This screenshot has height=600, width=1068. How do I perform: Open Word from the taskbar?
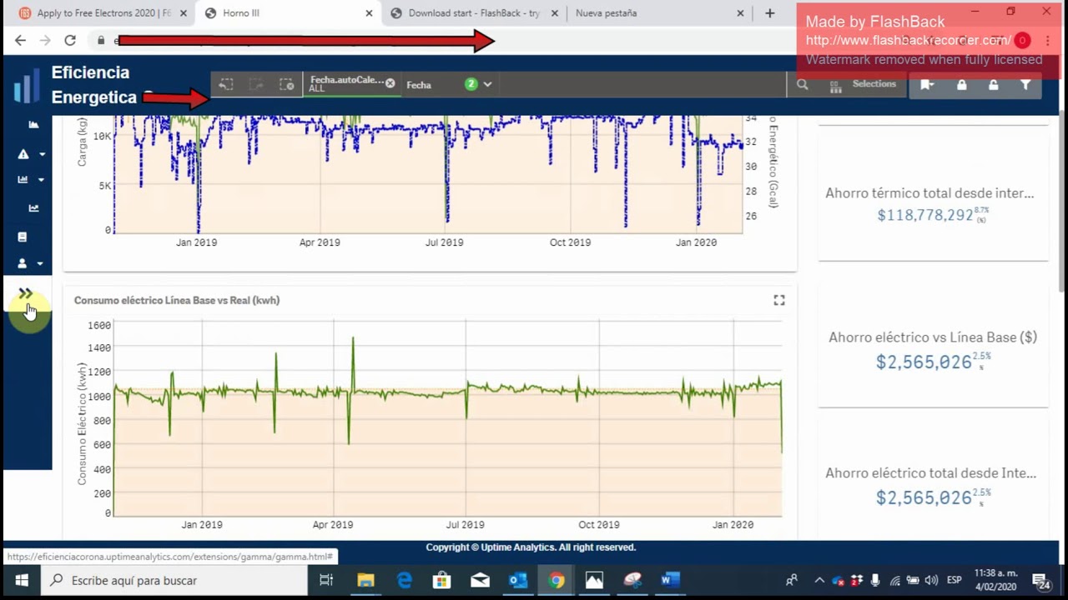[670, 580]
